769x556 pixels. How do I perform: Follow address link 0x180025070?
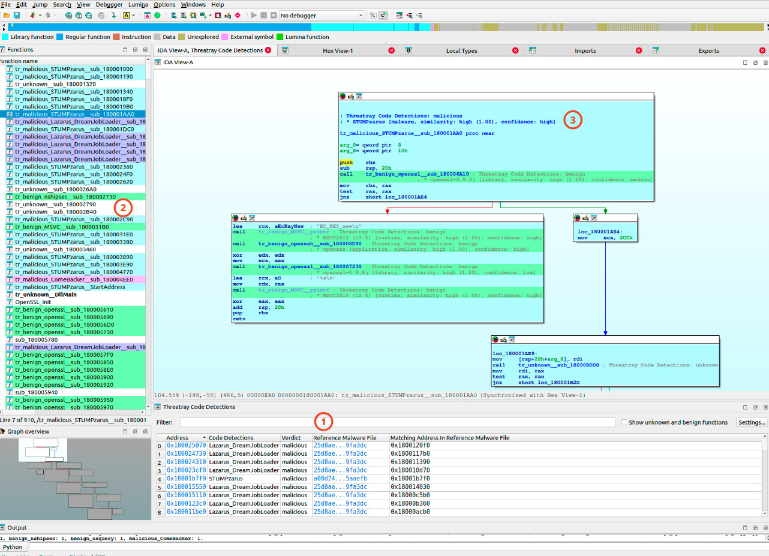pos(186,446)
